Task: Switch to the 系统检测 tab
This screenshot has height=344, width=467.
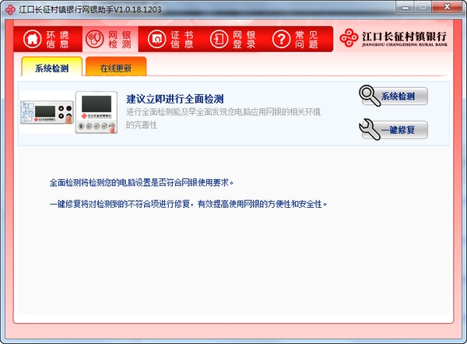Action: click(52, 67)
